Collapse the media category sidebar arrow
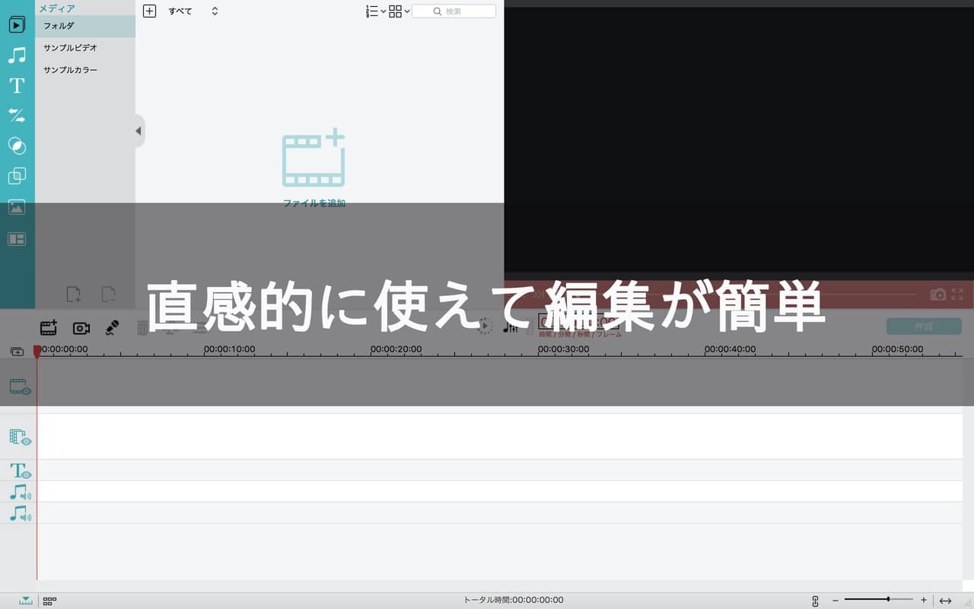974x609 pixels. point(138,131)
